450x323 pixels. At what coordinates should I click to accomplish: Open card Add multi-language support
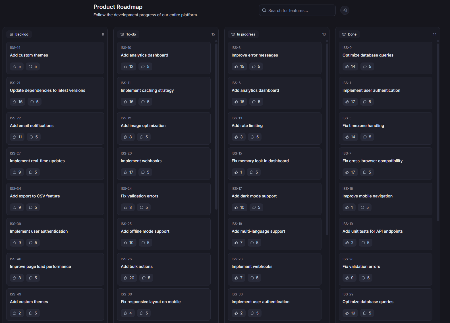pos(275,234)
